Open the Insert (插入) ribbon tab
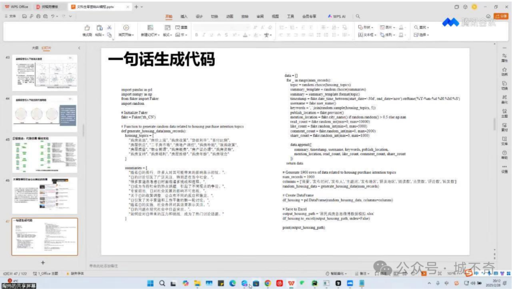Viewport: 512px width, 289px height. coord(184,16)
